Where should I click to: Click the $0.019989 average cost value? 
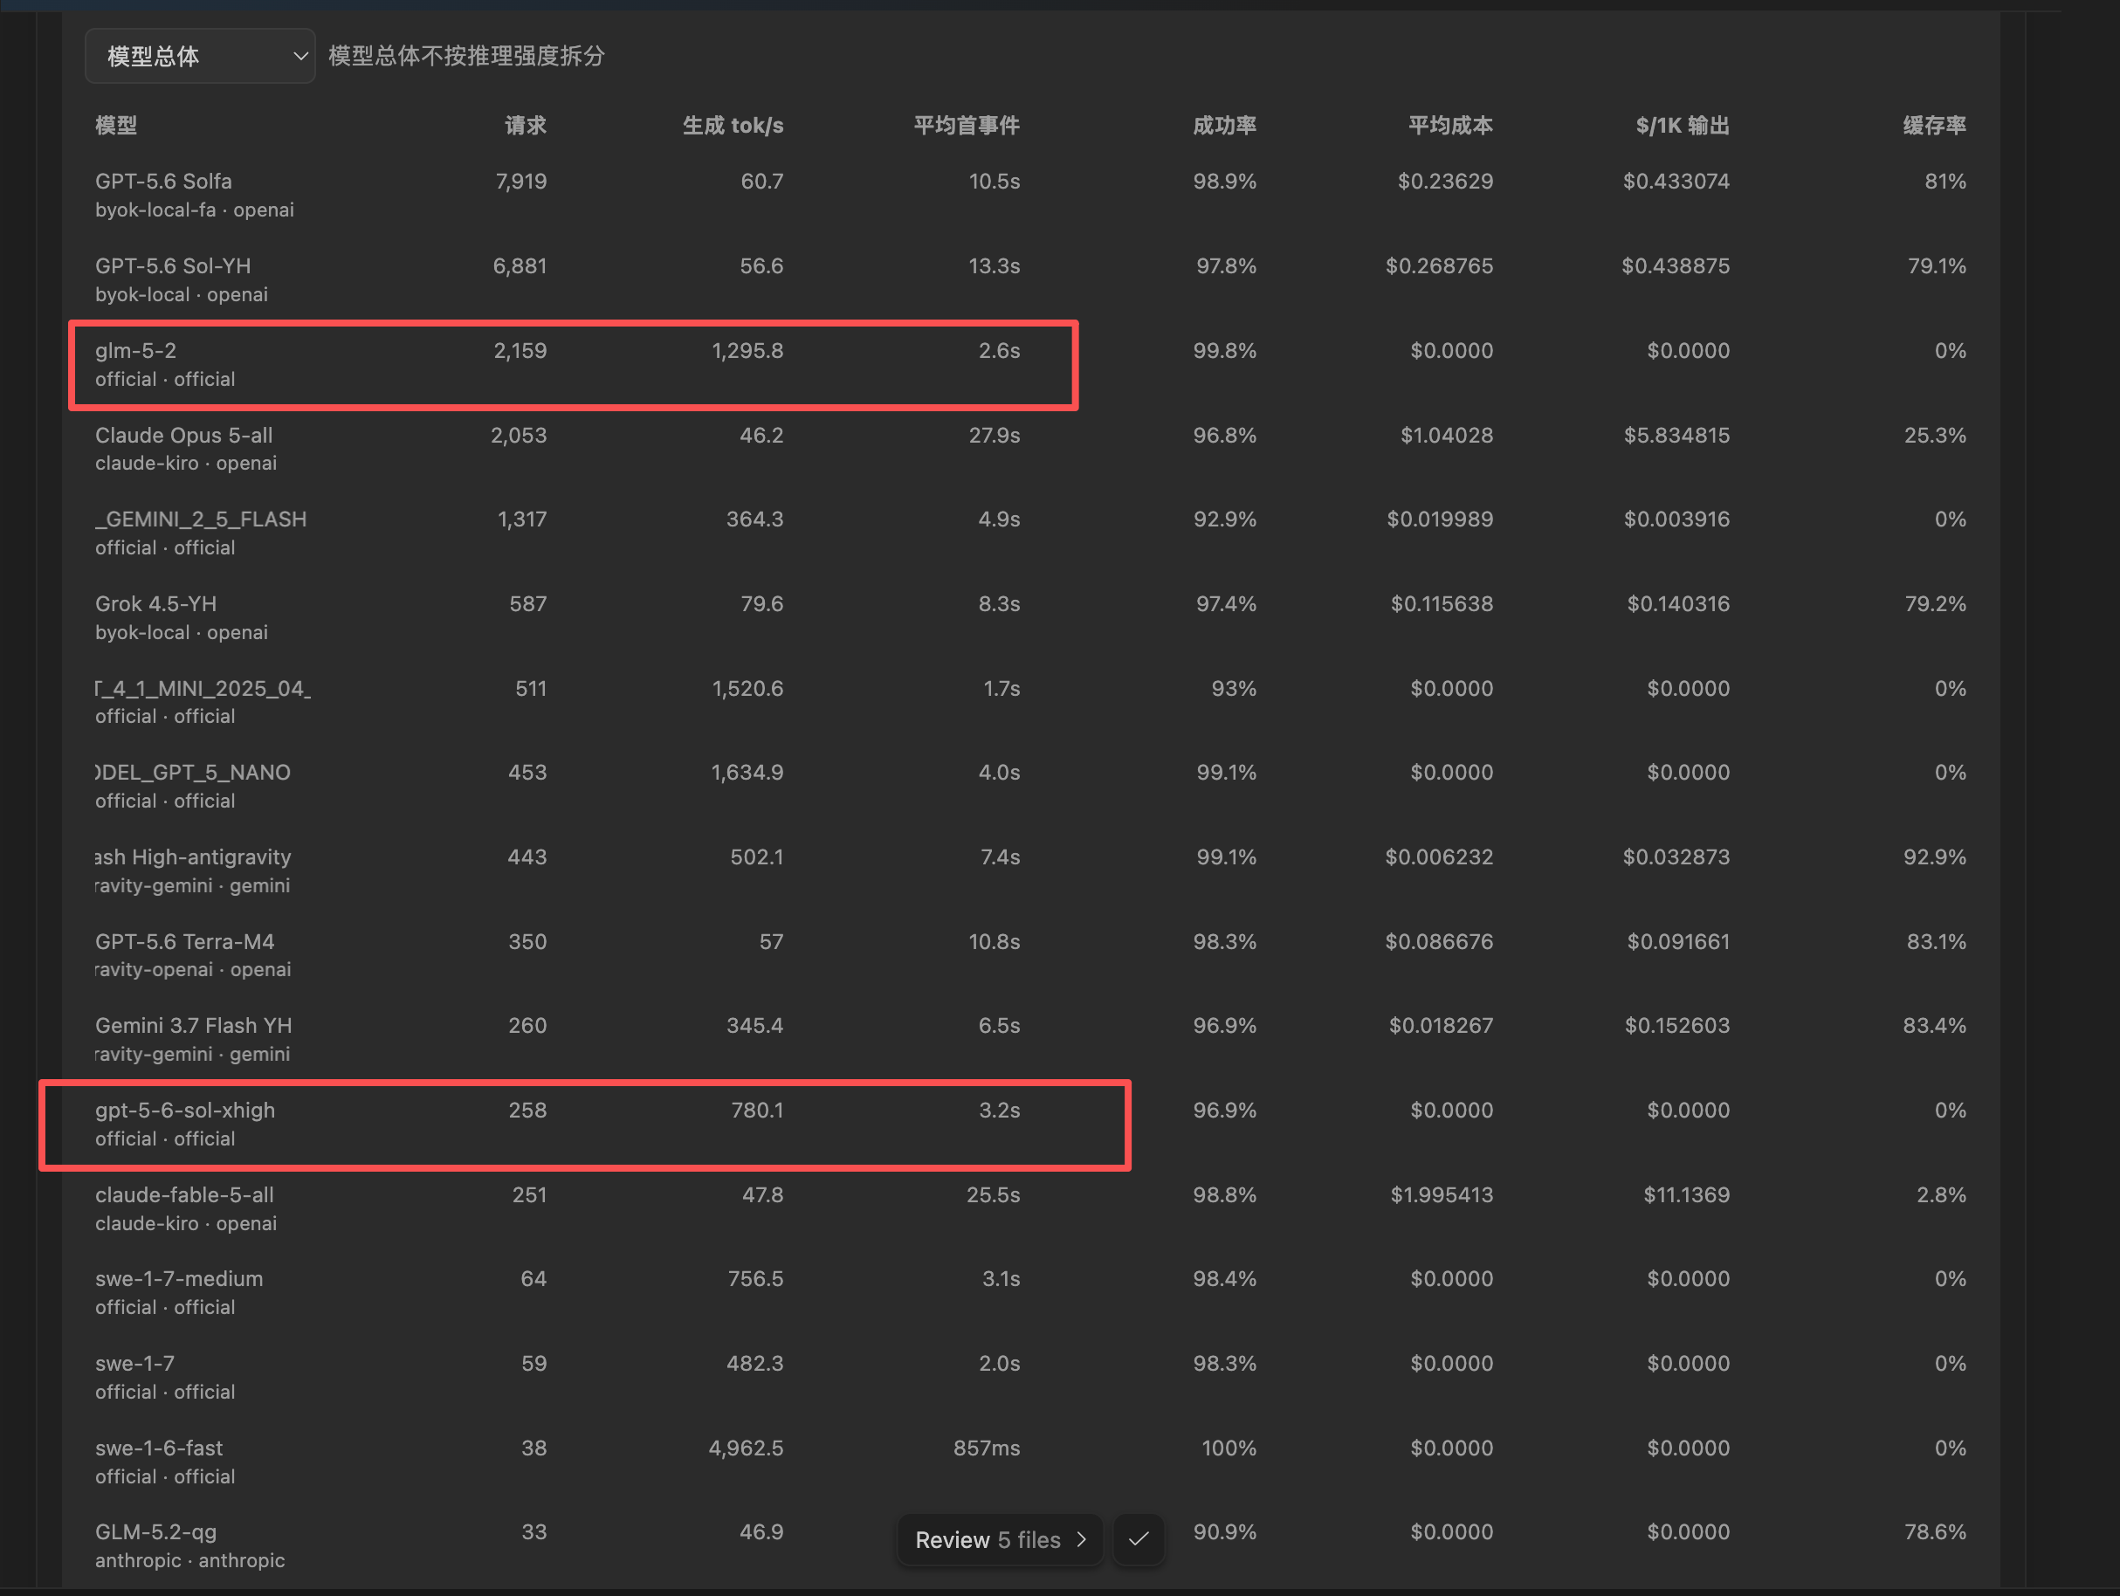[x=1440, y=519]
